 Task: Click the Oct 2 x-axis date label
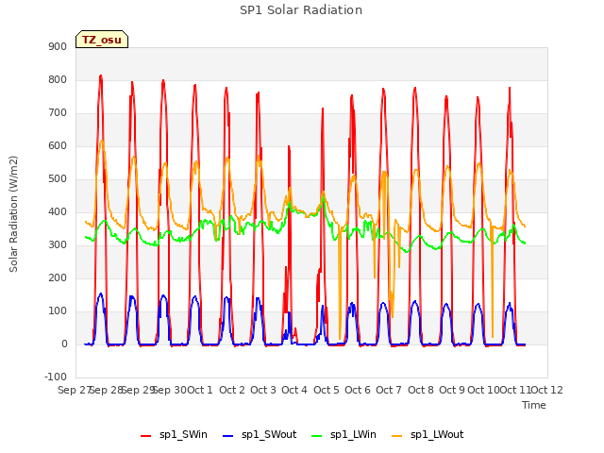click(x=232, y=390)
